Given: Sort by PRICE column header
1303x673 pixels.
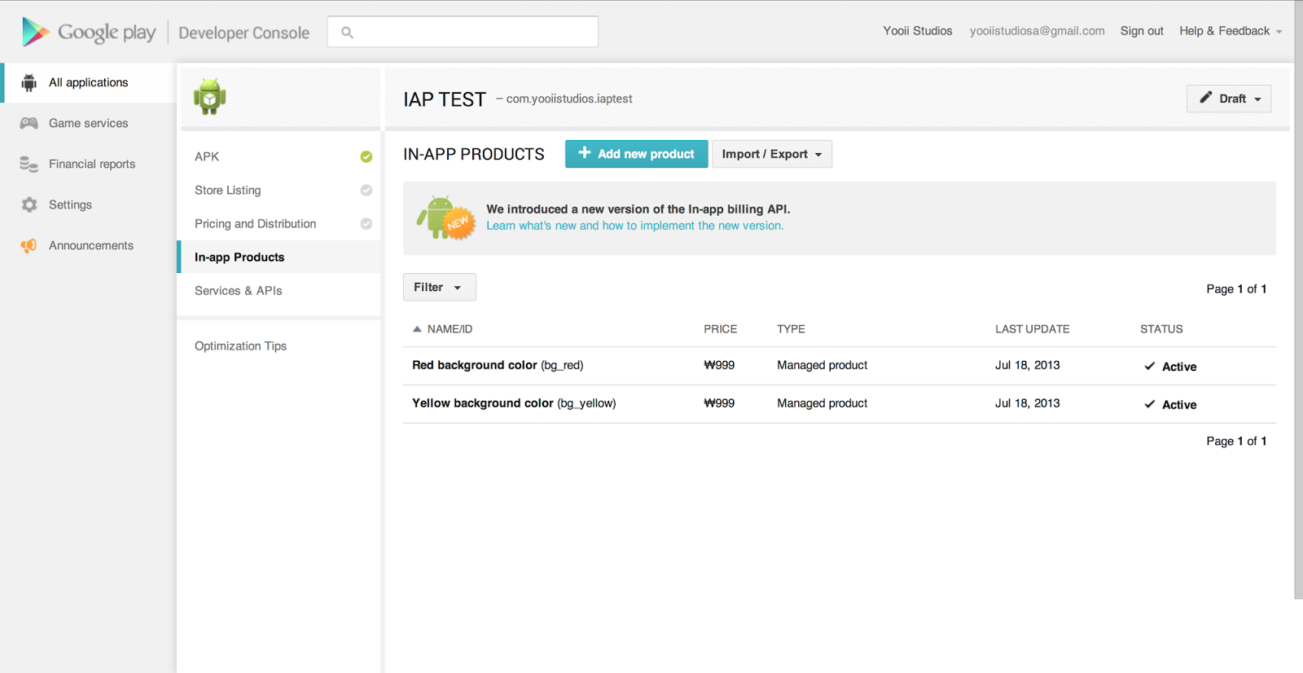Looking at the screenshot, I should click(720, 329).
